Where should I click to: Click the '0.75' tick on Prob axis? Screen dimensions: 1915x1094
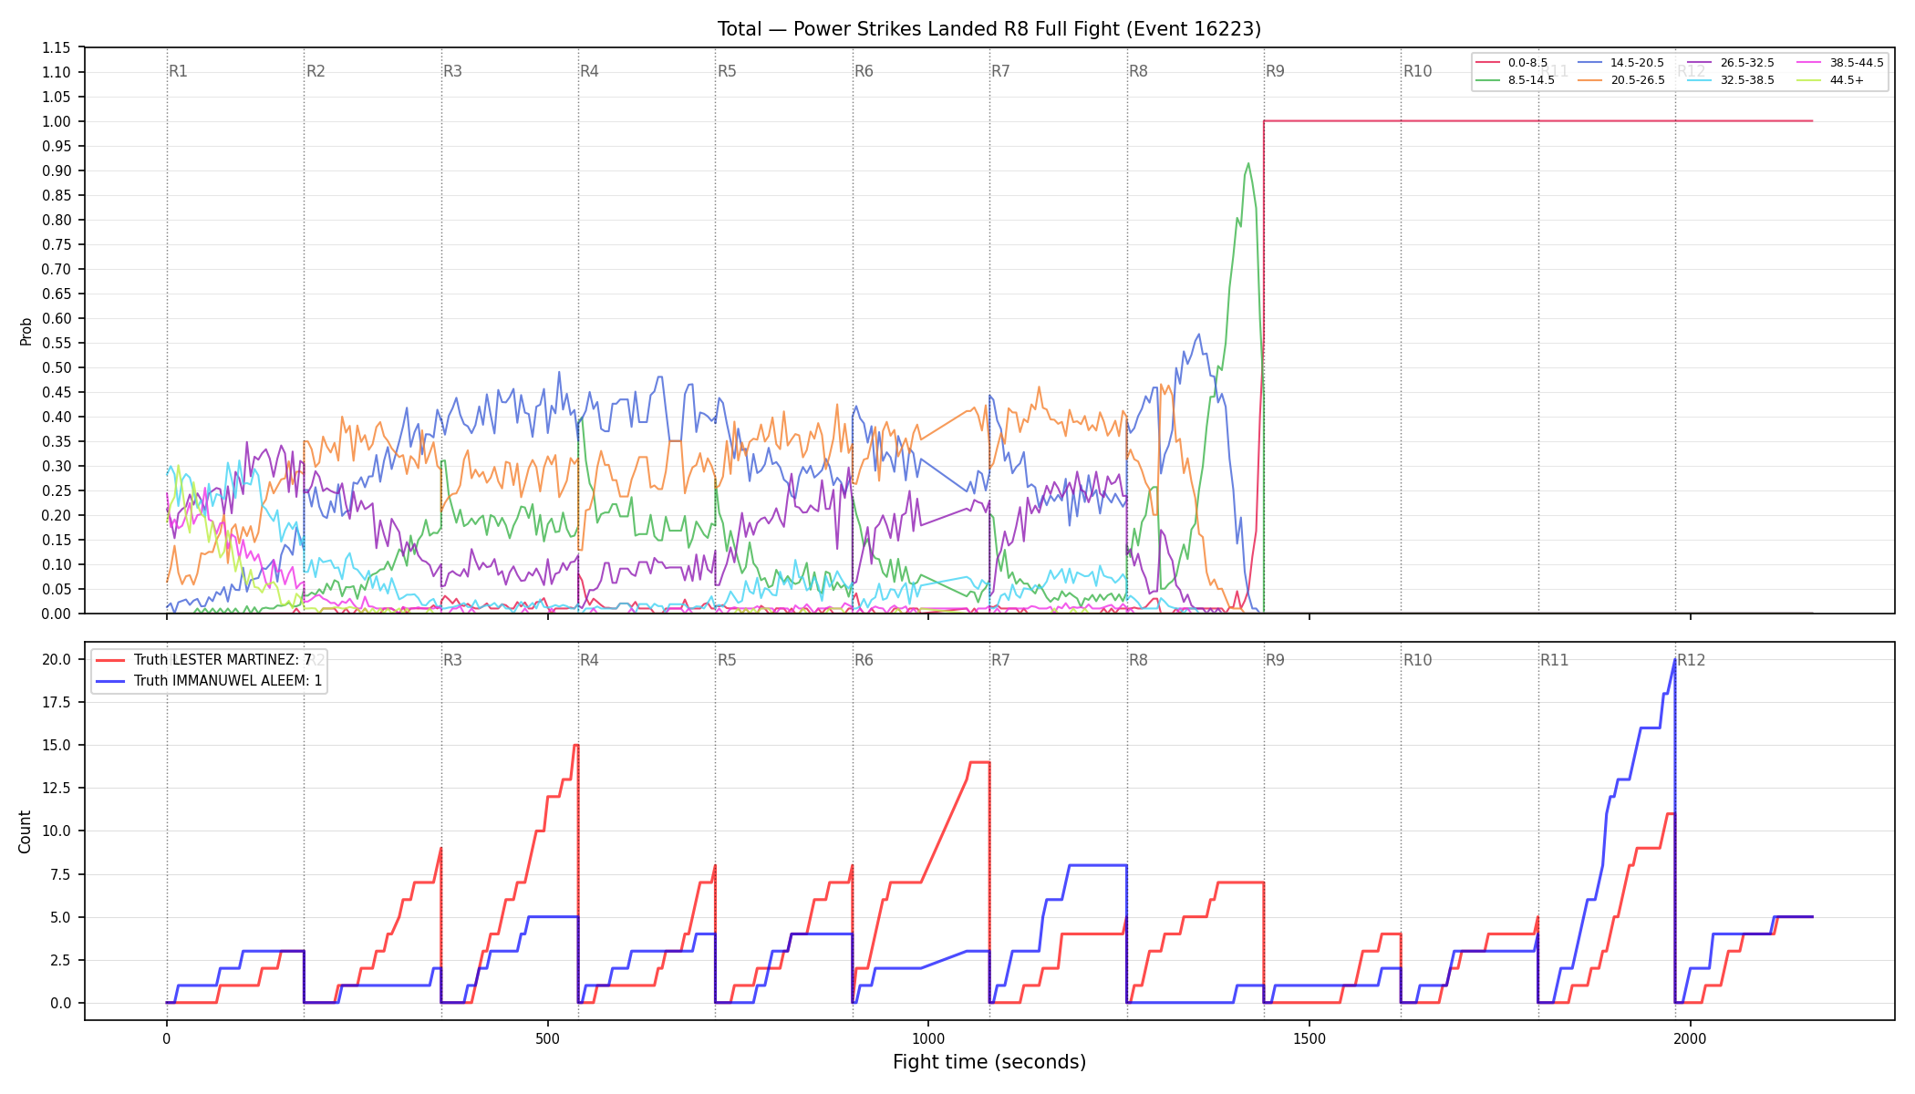coord(57,244)
